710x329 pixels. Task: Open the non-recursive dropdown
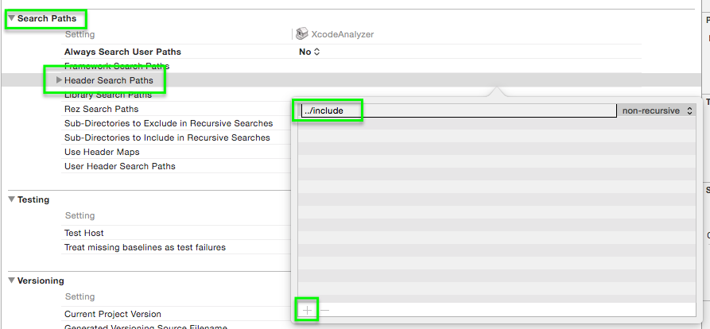click(x=658, y=111)
